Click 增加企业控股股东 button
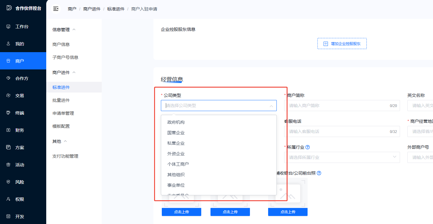This screenshot has width=433, height=224. (x=342, y=44)
